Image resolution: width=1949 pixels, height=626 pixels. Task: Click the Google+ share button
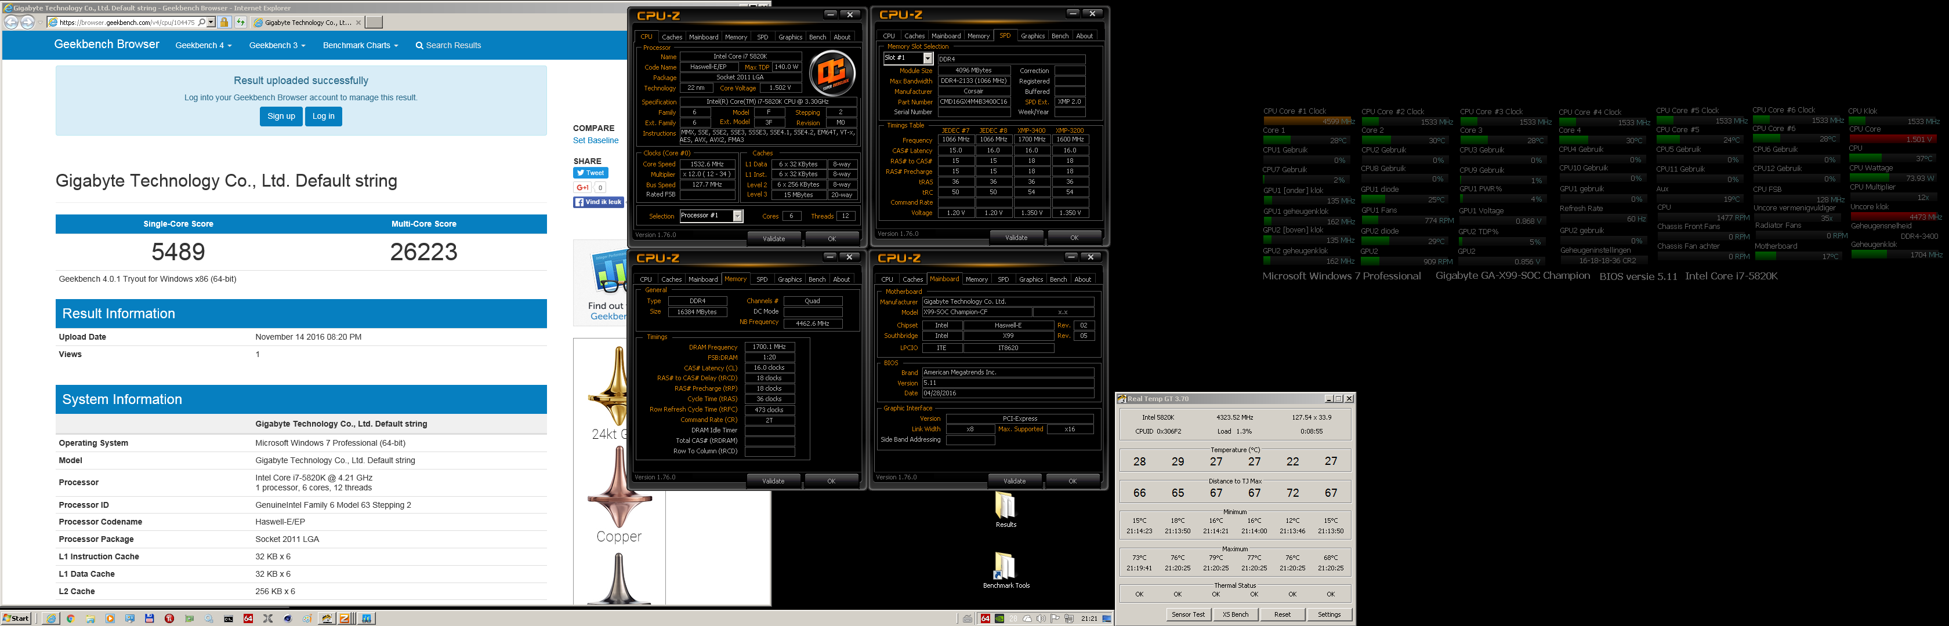(x=582, y=187)
